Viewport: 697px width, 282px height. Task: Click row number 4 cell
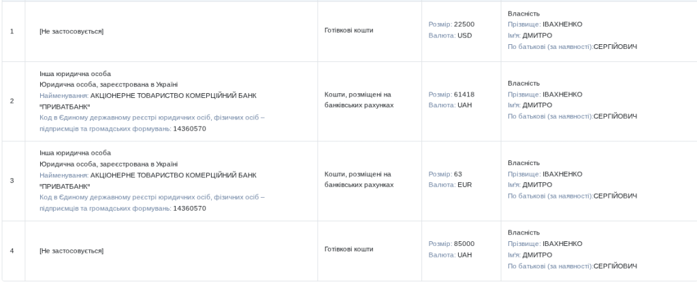point(12,251)
